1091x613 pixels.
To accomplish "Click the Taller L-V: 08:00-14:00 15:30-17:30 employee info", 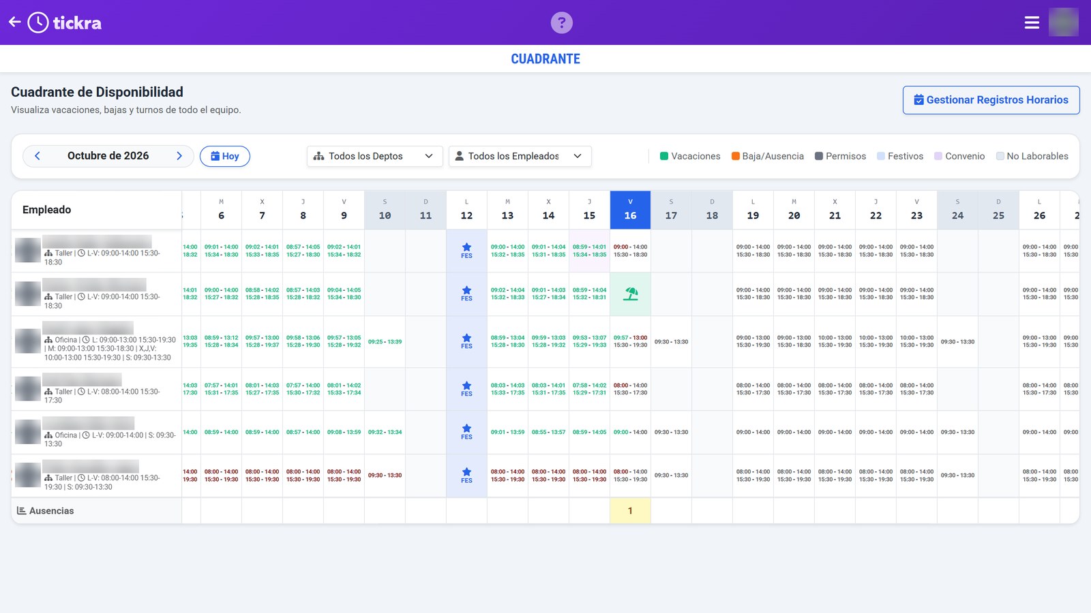I will coord(102,396).
